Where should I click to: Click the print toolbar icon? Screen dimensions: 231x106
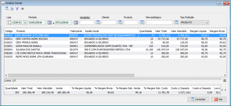[x=12, y=9]
